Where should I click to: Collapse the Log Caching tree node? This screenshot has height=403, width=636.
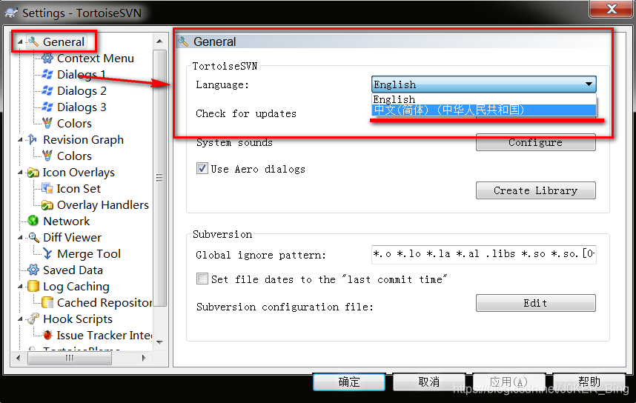click(20, 287)
